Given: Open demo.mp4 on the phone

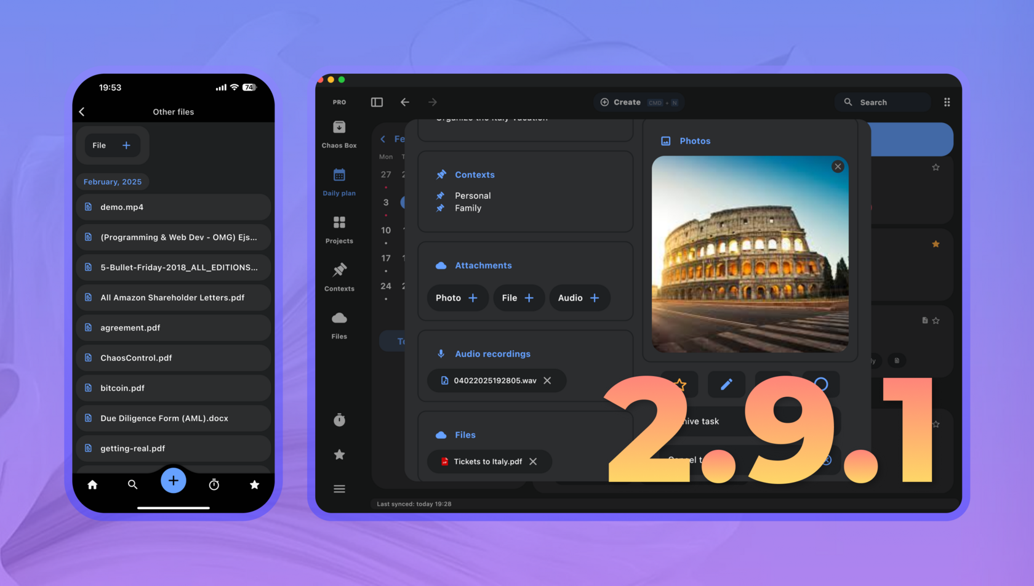Looking at the screenshot, I should coord(174,207).
